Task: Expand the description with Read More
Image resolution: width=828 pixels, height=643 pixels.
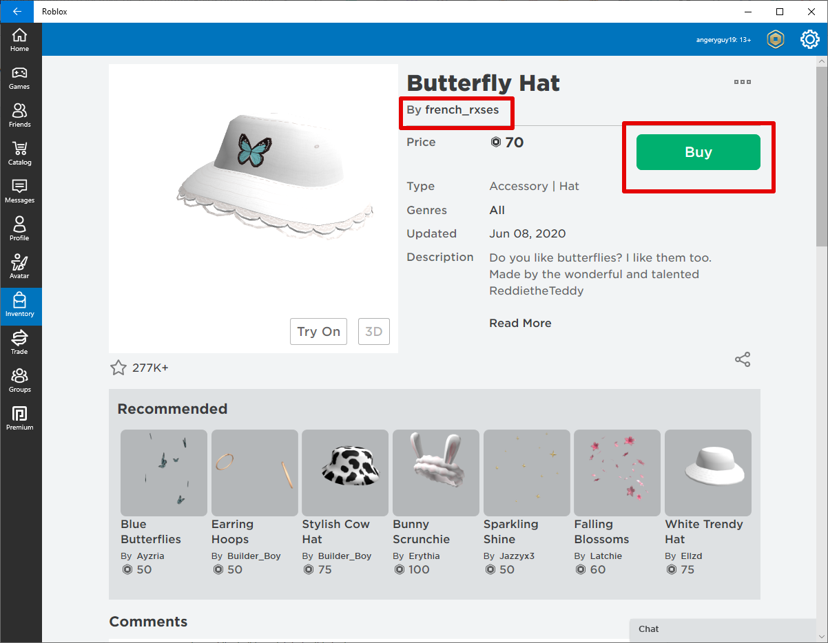Action: pos(520,323)
